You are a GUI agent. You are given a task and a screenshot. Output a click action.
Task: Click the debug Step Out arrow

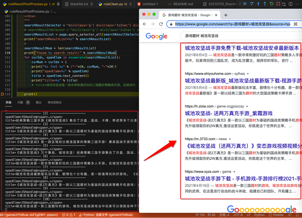click(x=265, y=4)
